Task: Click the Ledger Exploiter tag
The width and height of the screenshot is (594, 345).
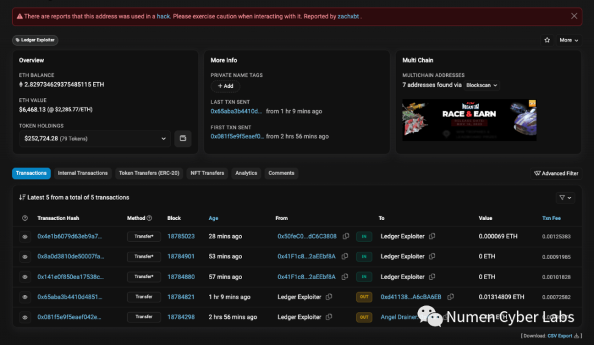Action: [x=35, y=40]
